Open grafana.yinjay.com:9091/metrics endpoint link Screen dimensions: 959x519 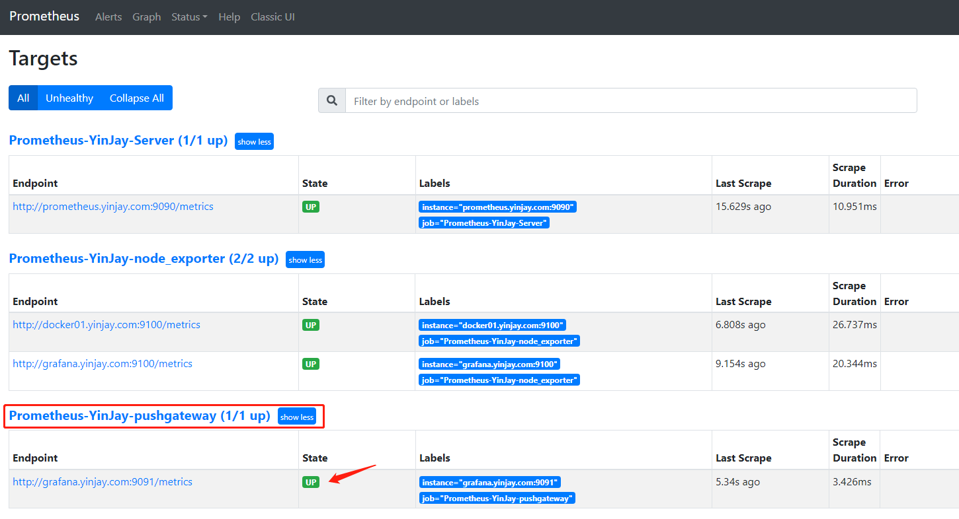103,481
